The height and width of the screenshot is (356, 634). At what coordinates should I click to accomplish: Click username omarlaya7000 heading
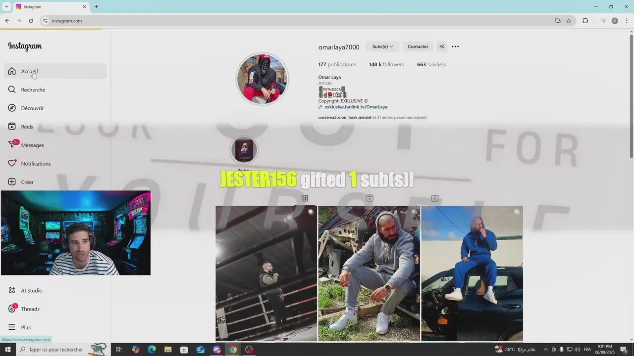click(339, 47)
